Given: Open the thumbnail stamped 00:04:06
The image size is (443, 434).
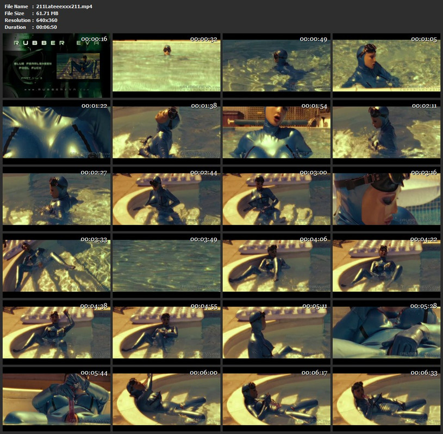Looking at the screenshot, I should point(276,265).
